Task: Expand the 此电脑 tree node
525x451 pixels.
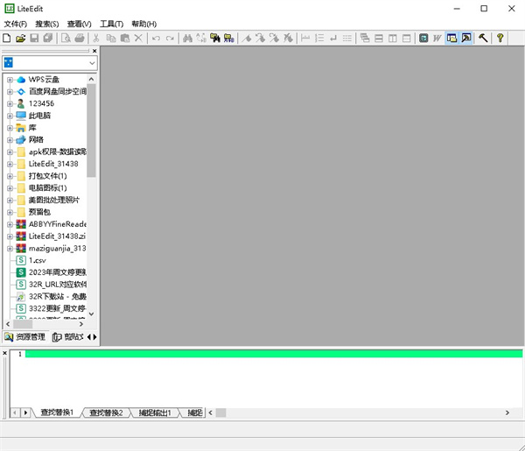Action: [x=10, y=116]
